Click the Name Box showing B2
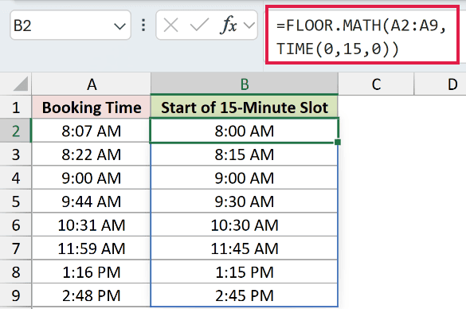 [70, 25]
